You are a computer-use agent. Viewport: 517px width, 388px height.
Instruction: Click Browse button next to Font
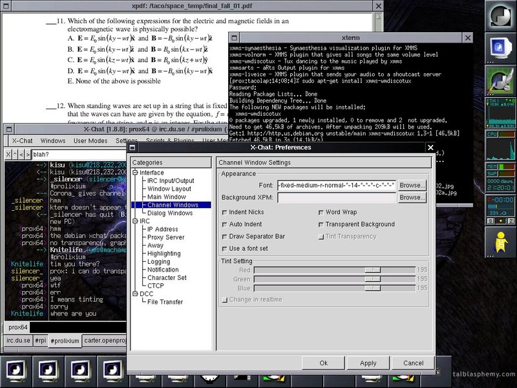pyautogui.click(x=412, y=186)
